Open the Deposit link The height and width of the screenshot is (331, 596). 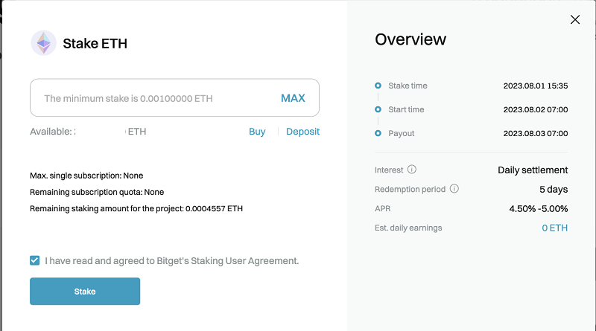(303, 132)
